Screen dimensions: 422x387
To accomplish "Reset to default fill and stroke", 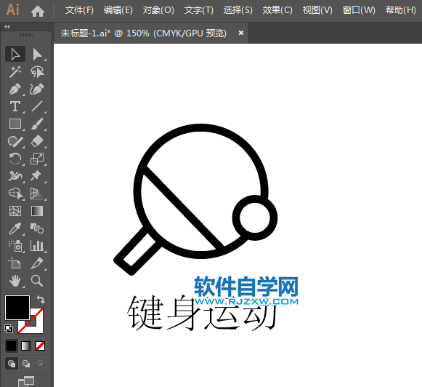I will pos(9,329).
